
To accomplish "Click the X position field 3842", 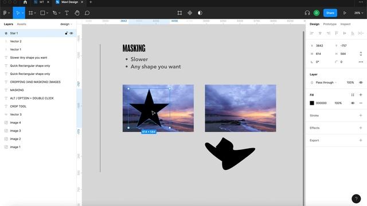I will 319,46.
